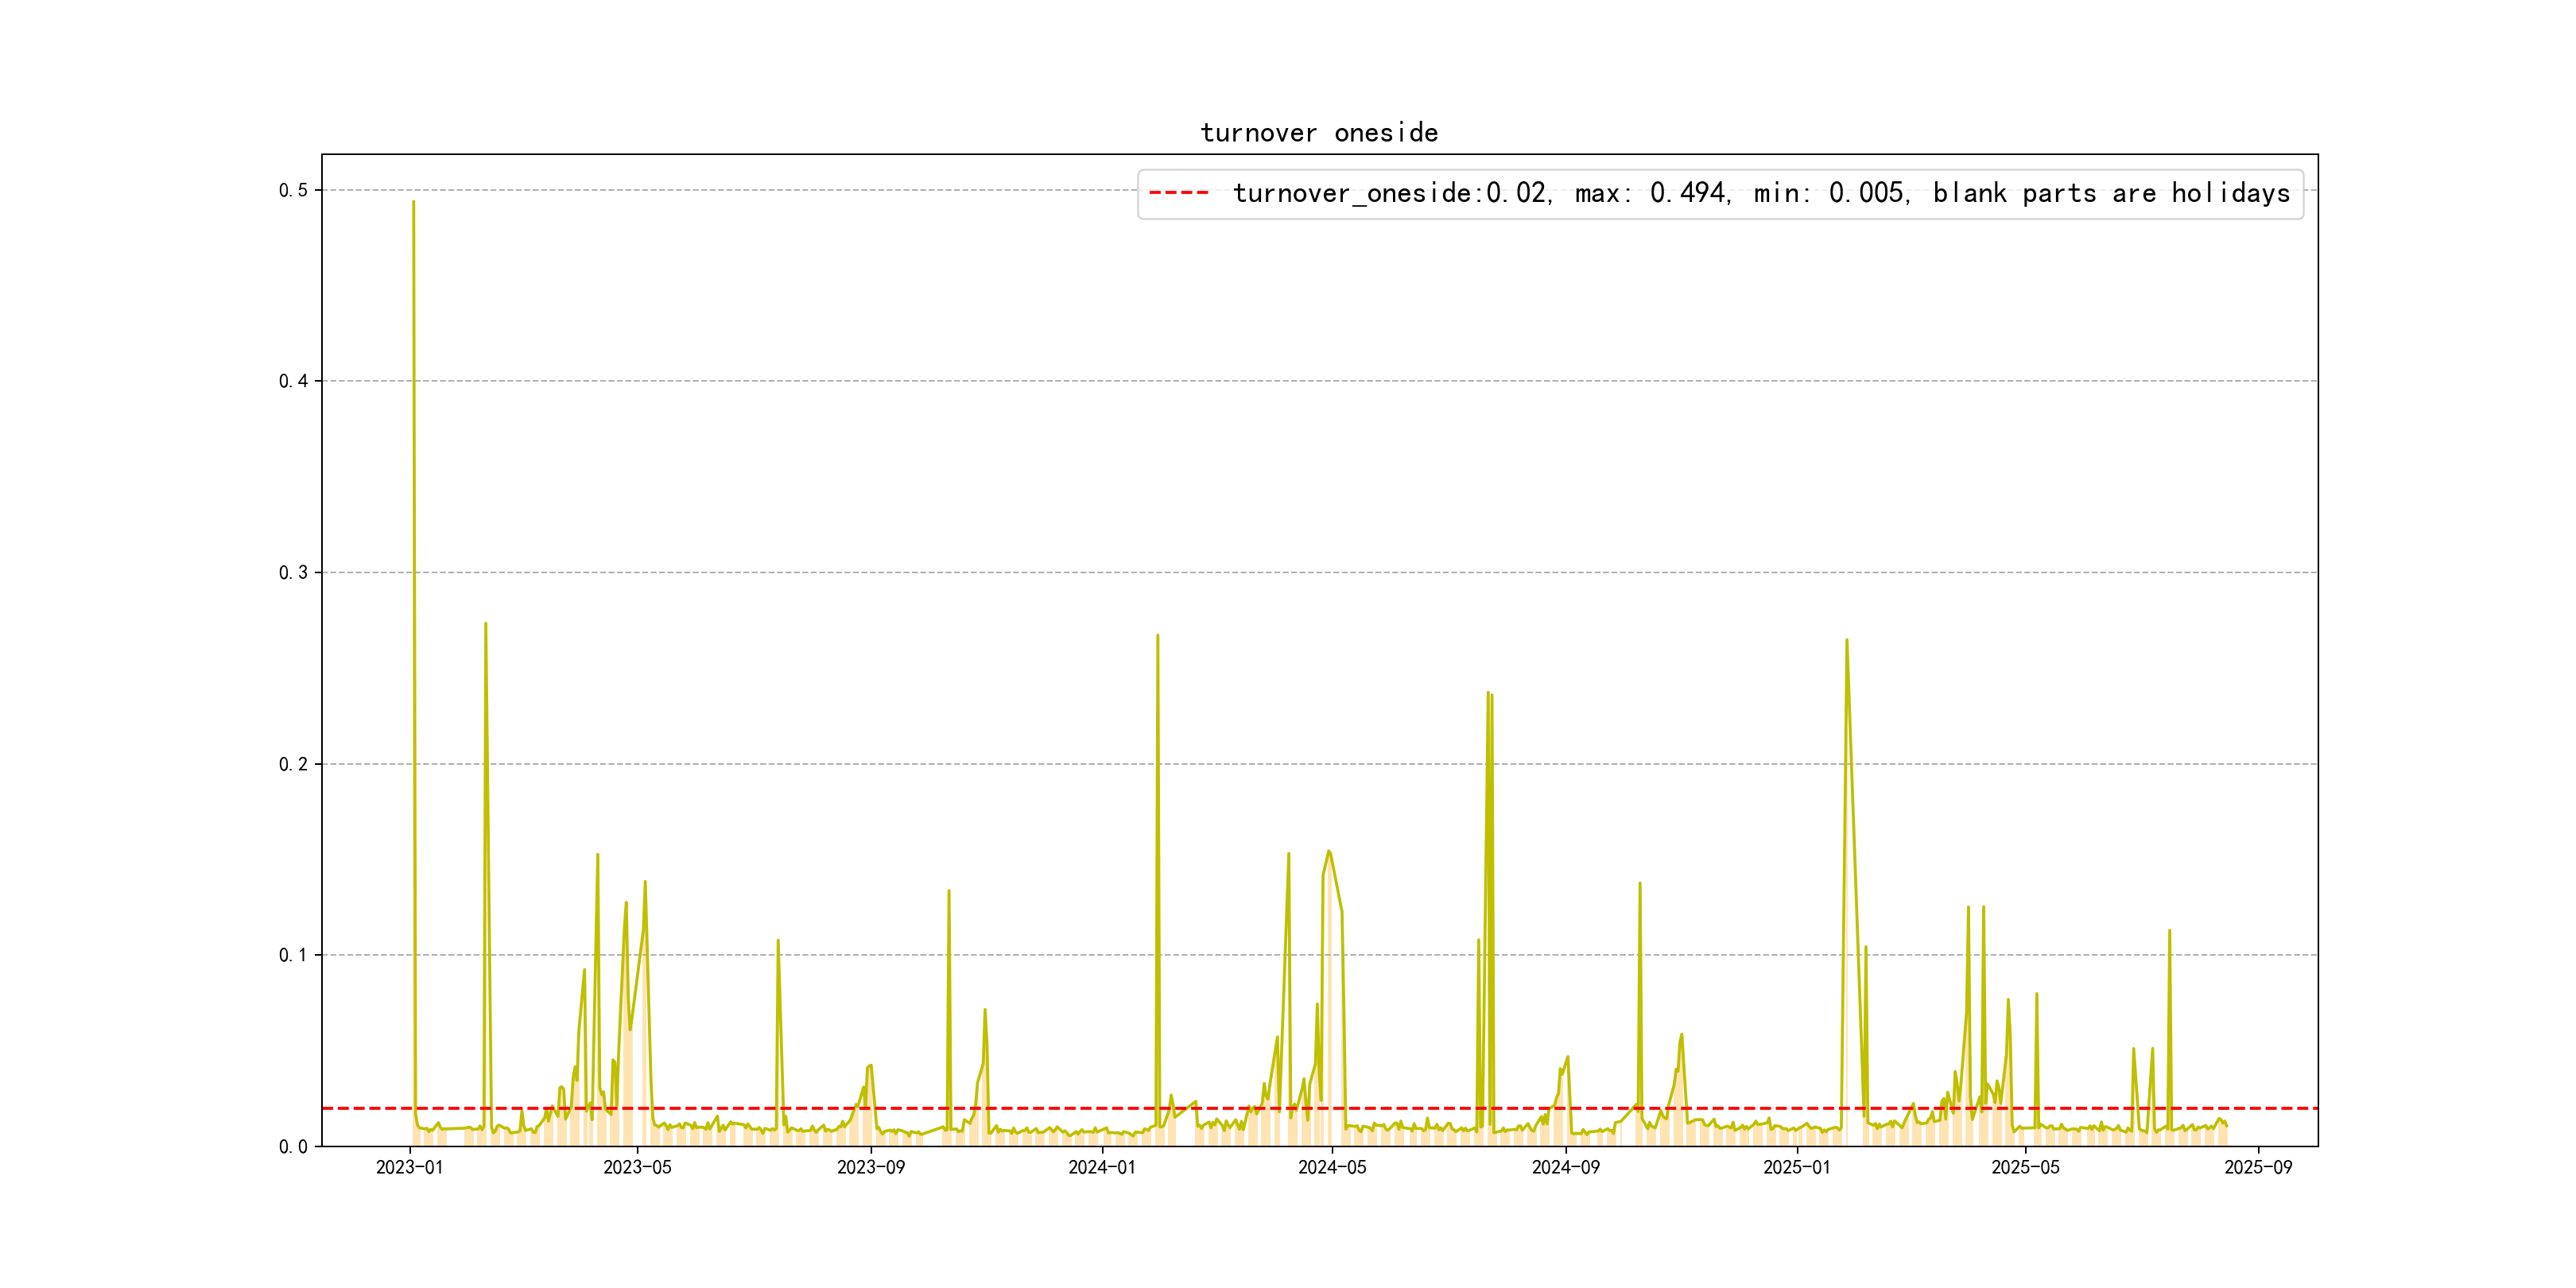Click the chart title 'turnover oneside'
The height and width of the screenshot is (1288, 2576).
[x=1319, y=133]
